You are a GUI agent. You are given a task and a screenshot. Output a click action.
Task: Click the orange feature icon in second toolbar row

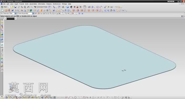click(x=41, y=10)
